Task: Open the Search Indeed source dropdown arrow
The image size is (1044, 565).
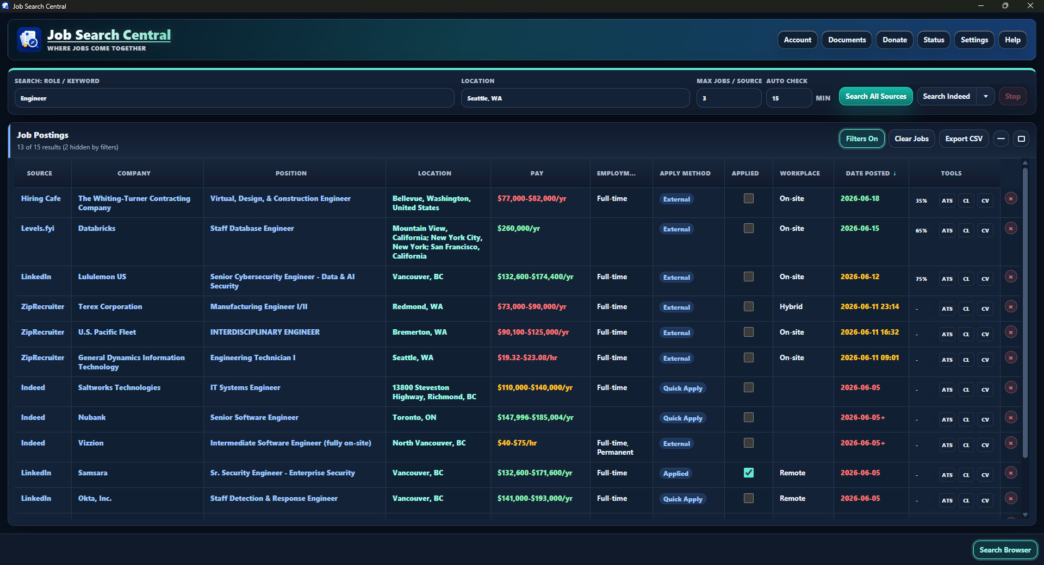Action: (986, 97)
